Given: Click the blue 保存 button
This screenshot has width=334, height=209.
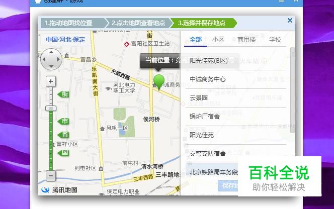Looking at the screenshot, I should (x=228, y=186).
